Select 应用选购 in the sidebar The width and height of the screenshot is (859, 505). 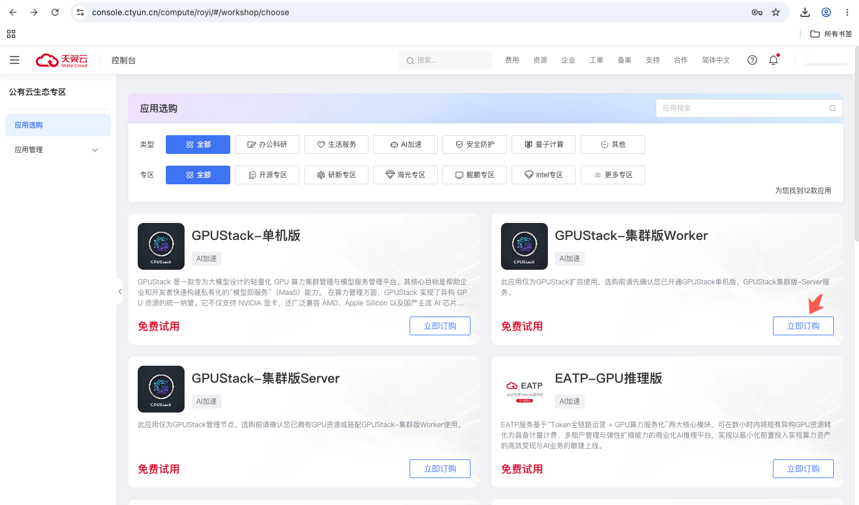[x=58, y=125]
